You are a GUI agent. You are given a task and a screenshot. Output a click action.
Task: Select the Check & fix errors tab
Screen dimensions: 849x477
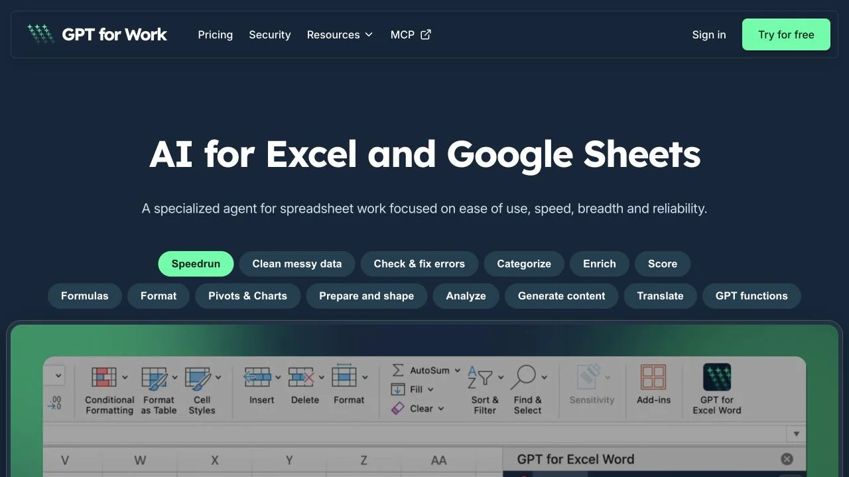(x=419, y=264)
